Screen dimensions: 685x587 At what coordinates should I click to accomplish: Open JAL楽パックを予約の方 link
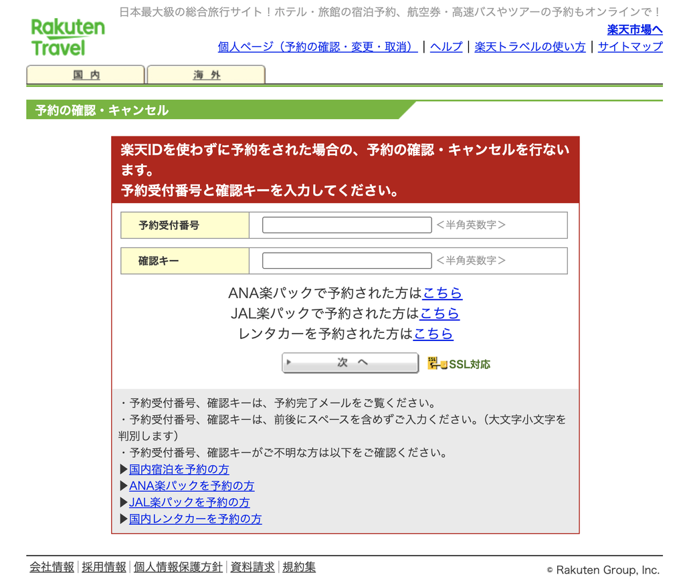(189, 502)
